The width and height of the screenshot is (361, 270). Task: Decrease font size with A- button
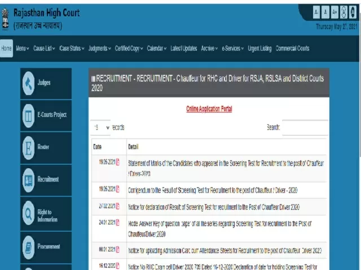(316, 12)
